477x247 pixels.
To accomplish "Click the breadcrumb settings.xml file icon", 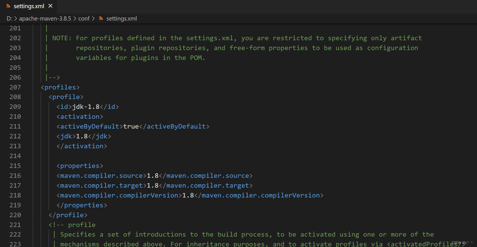I will tap(101, 19).
